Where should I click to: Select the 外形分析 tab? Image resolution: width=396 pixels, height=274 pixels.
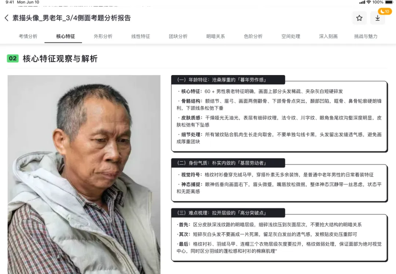[x=103, y=36]
